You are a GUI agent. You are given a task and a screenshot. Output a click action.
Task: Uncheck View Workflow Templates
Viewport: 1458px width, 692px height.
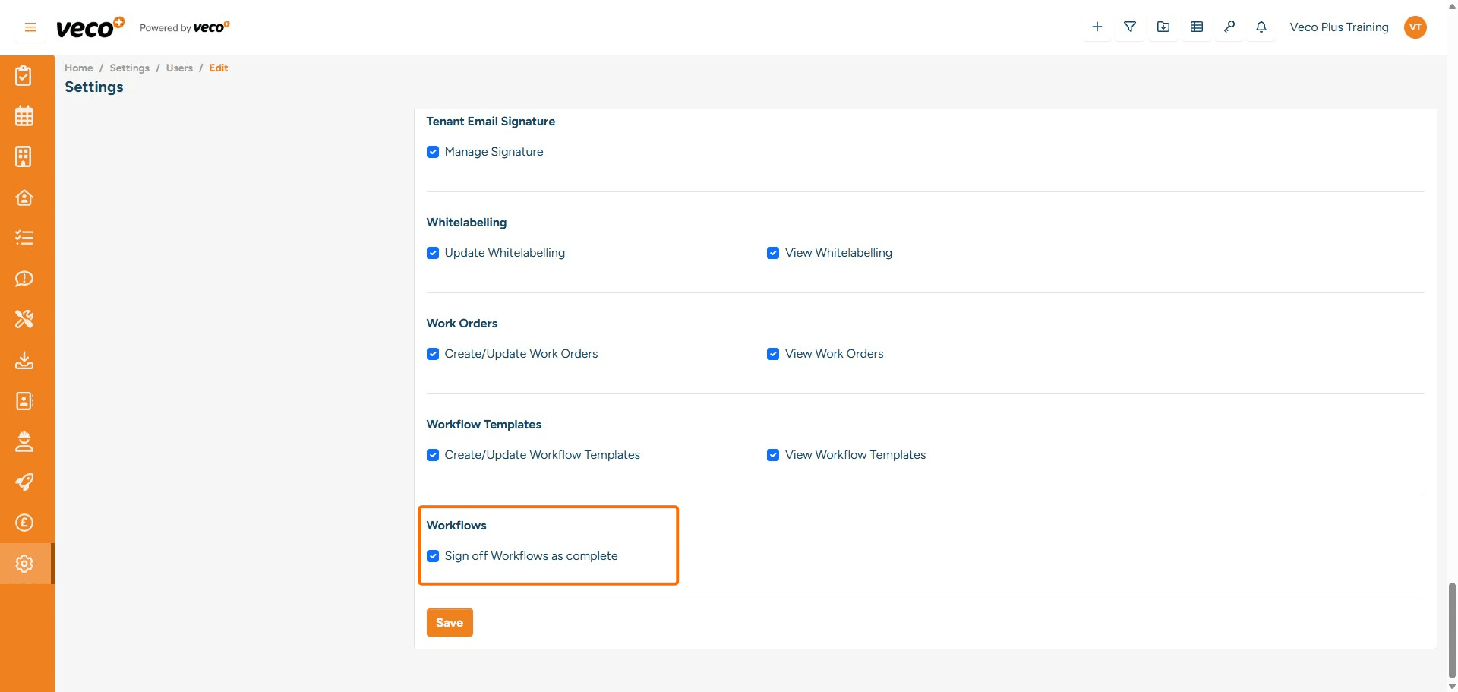[x=773, y=455]
